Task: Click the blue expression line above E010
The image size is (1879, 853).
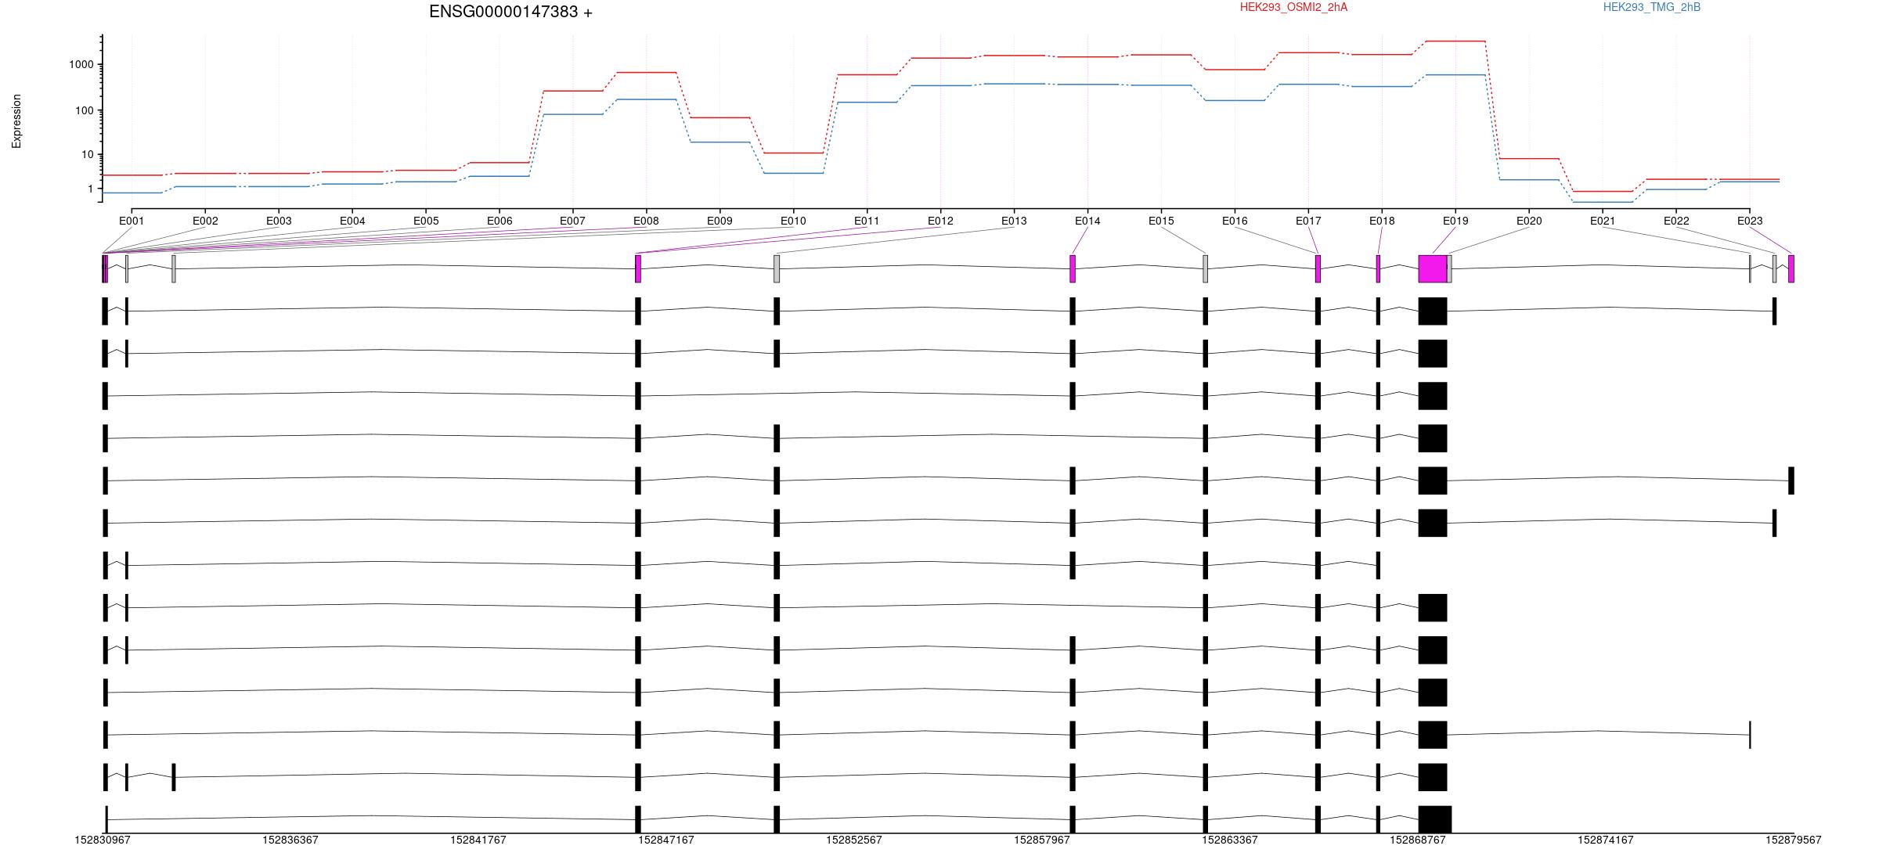Action: click(x=793, y=173)
